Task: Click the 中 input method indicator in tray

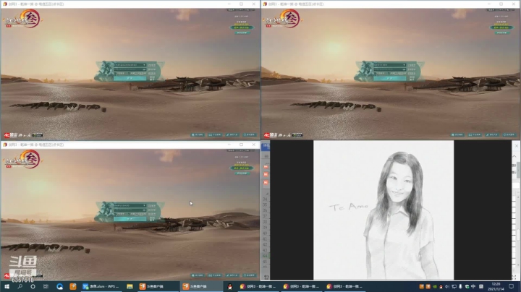Action: click(473, 286)
